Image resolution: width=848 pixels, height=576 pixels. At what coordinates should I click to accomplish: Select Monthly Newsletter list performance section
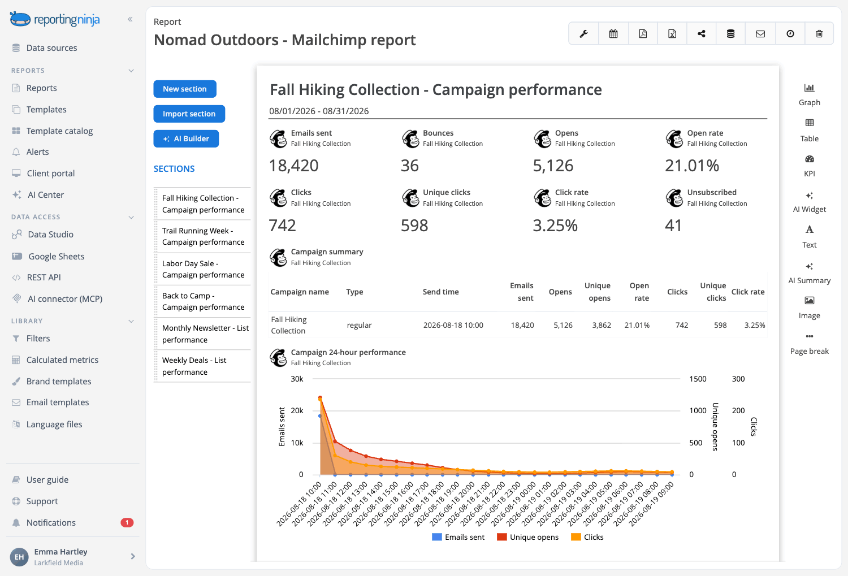202,334
